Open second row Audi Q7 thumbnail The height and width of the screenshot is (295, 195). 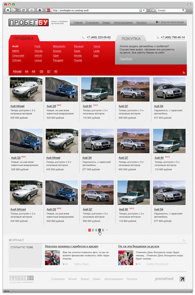133,141
